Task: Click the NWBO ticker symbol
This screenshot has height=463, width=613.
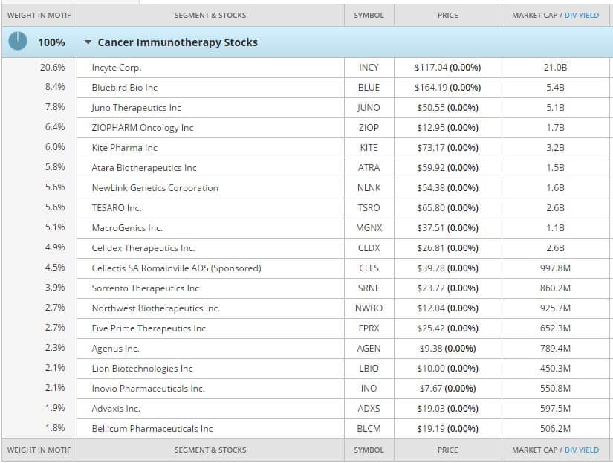Action: point(369,308)
